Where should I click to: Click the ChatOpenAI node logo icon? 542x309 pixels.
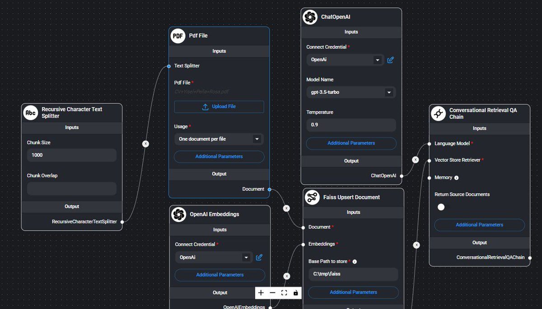click(x=310, y=17)
